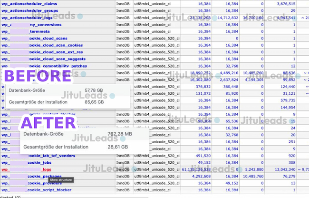Click 49,152 in the cookie_jobs row
The image size is (309, 198).
point(204,163)
